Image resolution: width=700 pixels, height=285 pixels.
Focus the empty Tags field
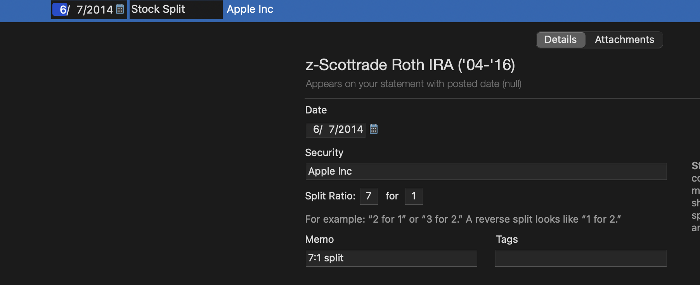tap(580, 258)
